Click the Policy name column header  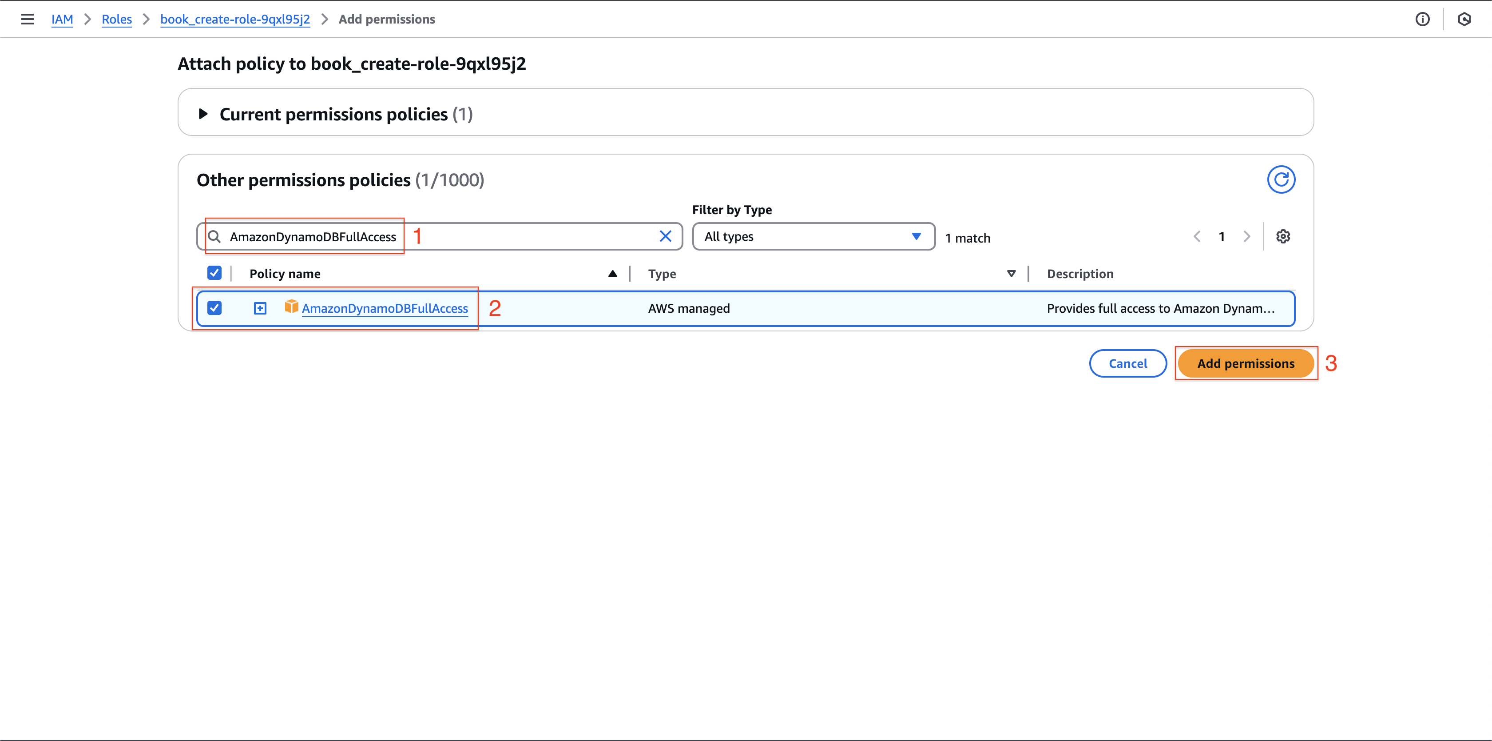click(284, 274)
